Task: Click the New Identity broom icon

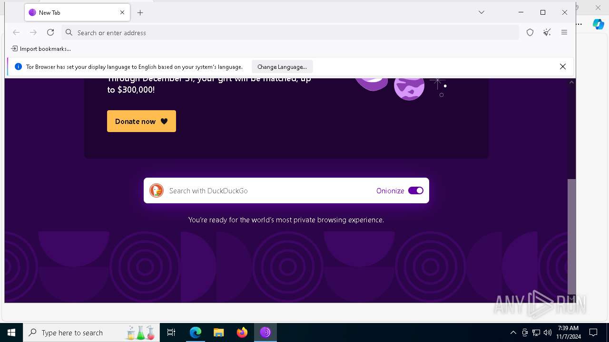Action: point(547,32)
